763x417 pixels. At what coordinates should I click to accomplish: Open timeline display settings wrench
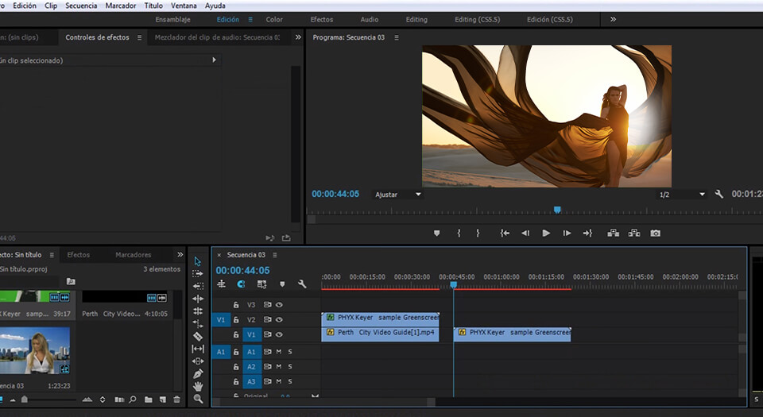(x=302, y=284)
